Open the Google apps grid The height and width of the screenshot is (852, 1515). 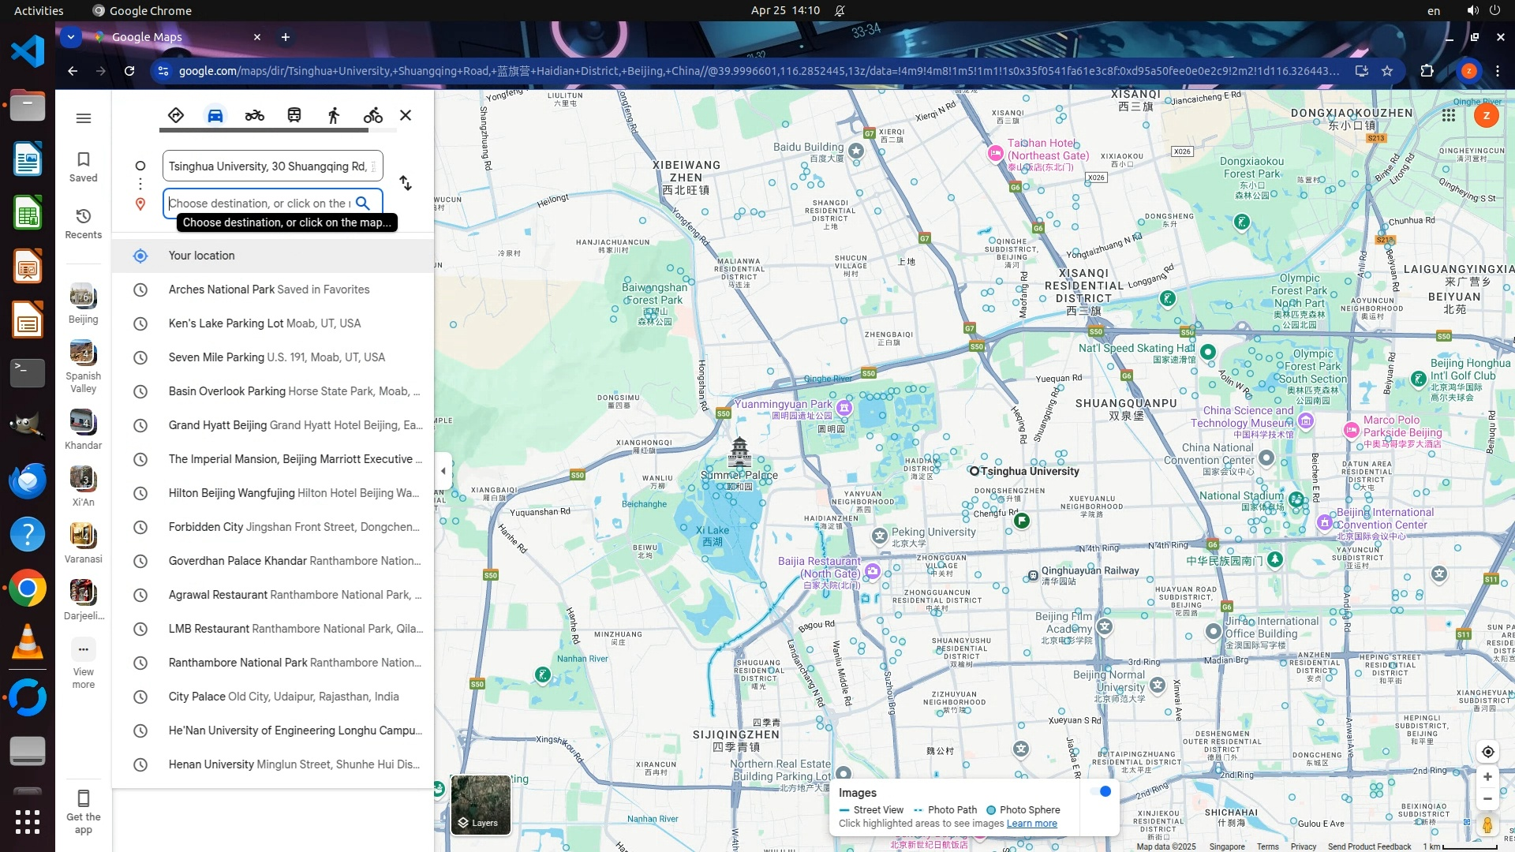[x=1448, y=115]
